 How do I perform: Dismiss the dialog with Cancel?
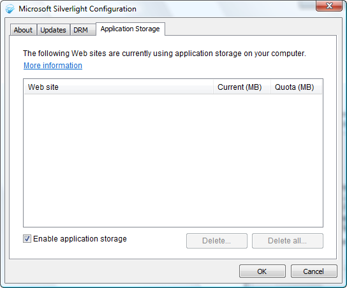(314, 271)
